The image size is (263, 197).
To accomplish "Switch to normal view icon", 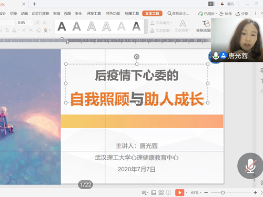I will pos(154,193).
